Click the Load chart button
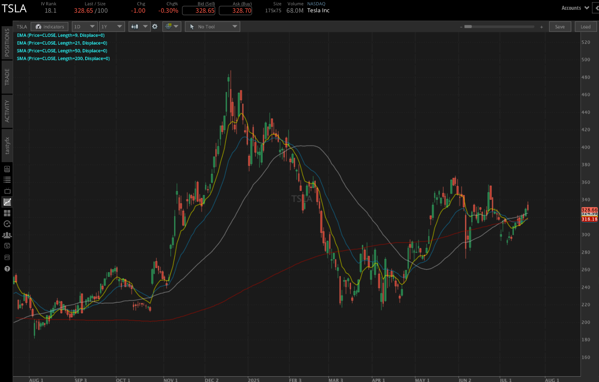 pos(585,26)
